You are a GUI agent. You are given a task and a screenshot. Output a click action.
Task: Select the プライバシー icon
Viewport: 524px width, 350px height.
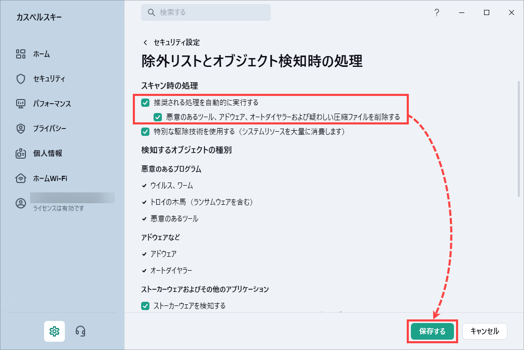coord(21,128)
